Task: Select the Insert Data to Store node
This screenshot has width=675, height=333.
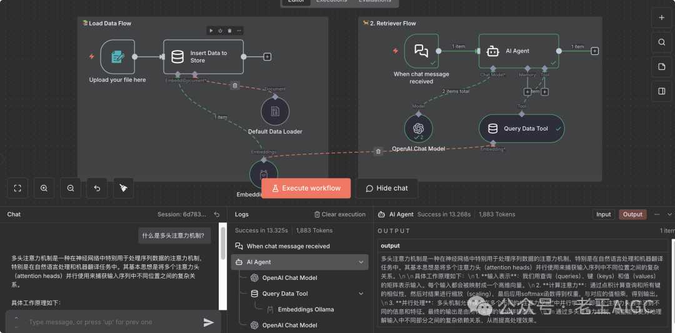Action: [x=203, y=57]
